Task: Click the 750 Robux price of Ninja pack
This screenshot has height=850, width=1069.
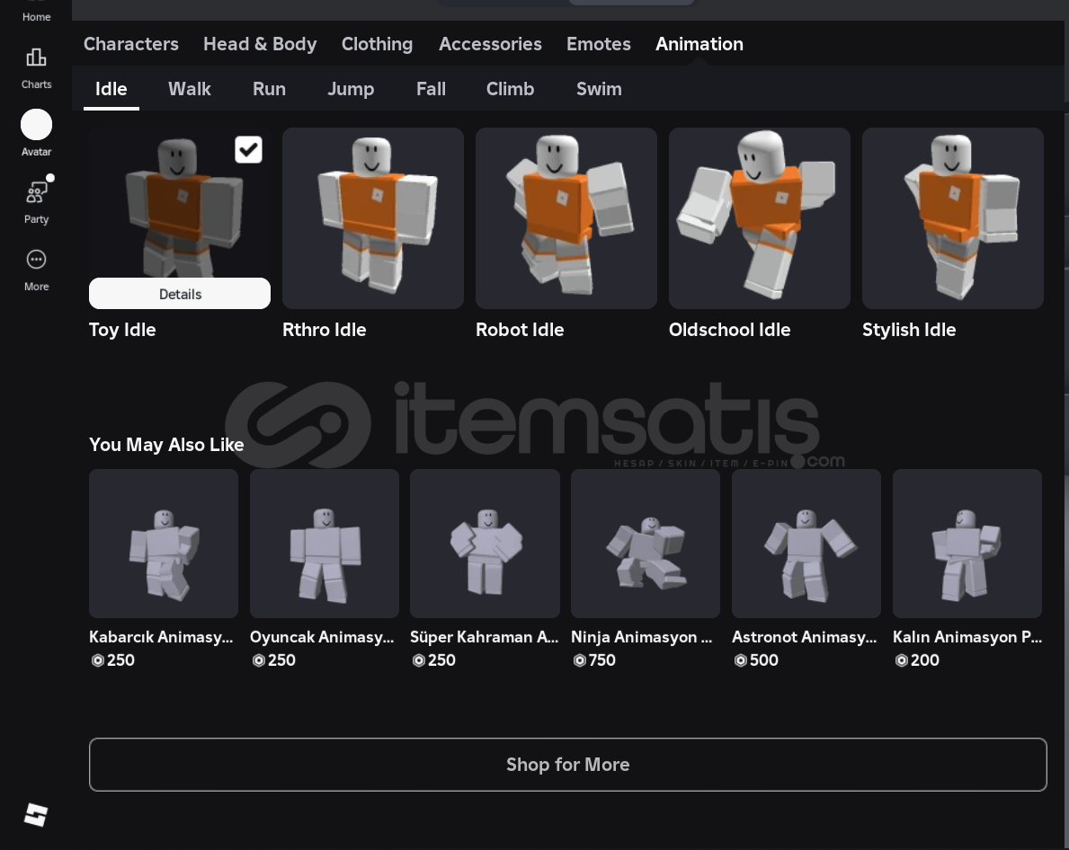Action: coord(594,660)
